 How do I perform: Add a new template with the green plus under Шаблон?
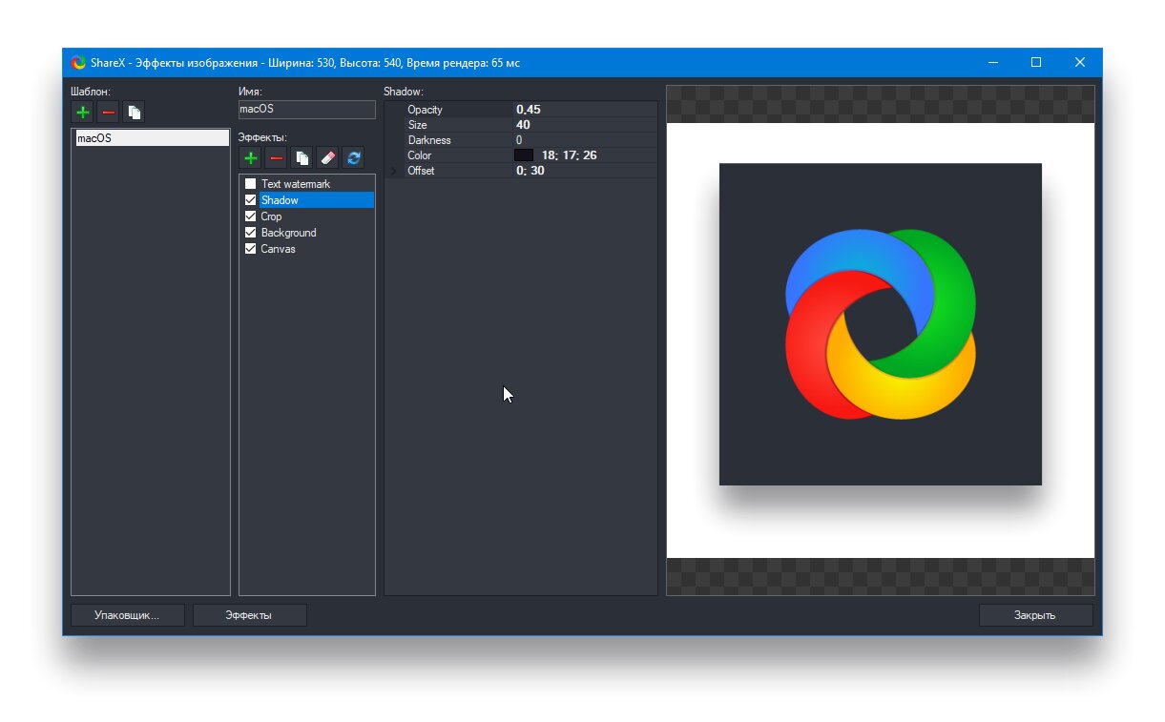83,113
